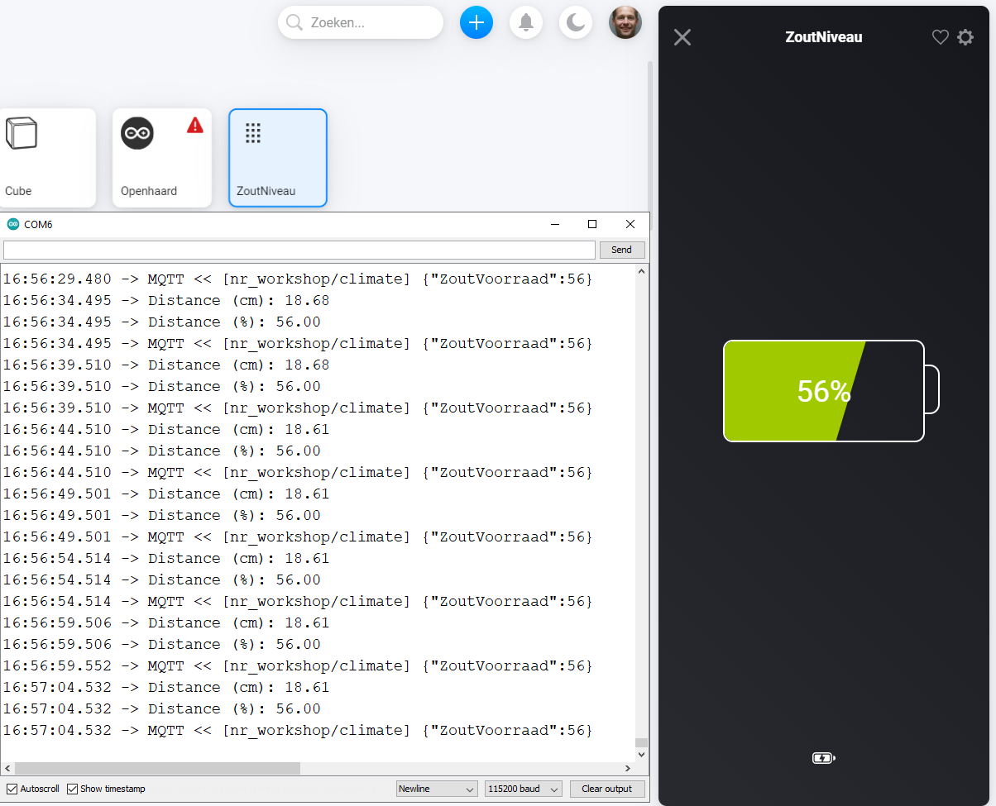Screen dimensions: 996x806
Task: Close the ZoutNiveau panel
Action: 682,37
